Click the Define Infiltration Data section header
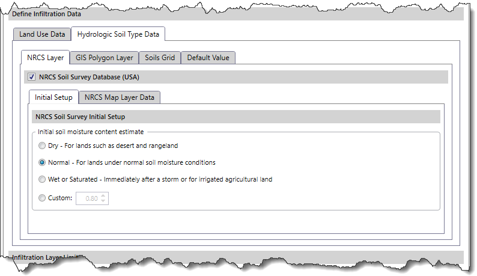Viewport: 477px width, 276px height. [47, 13]
